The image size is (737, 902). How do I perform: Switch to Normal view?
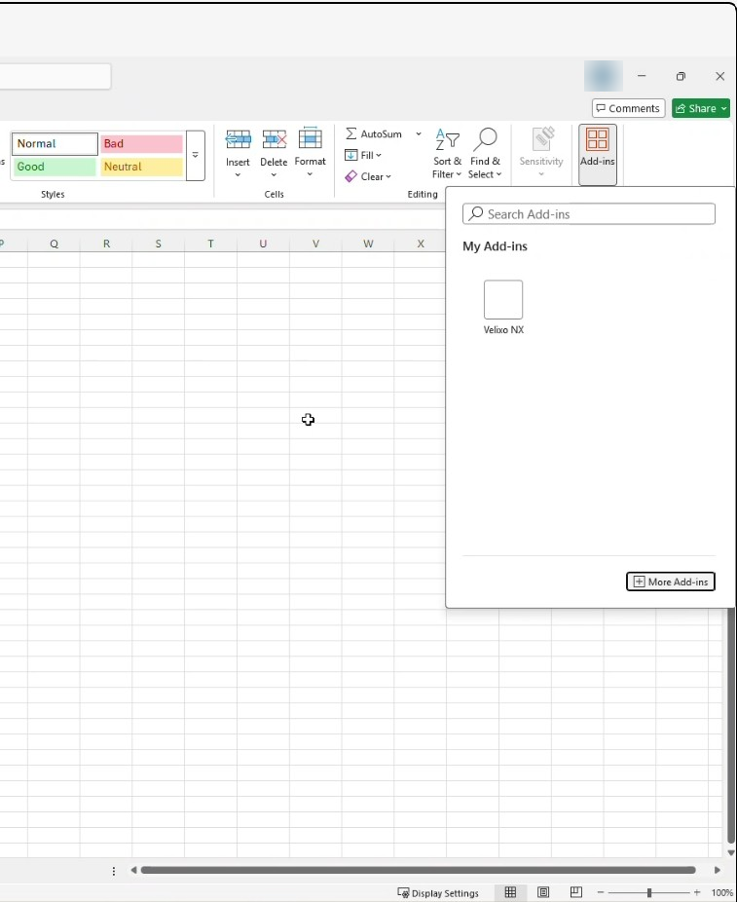(510, 892)
